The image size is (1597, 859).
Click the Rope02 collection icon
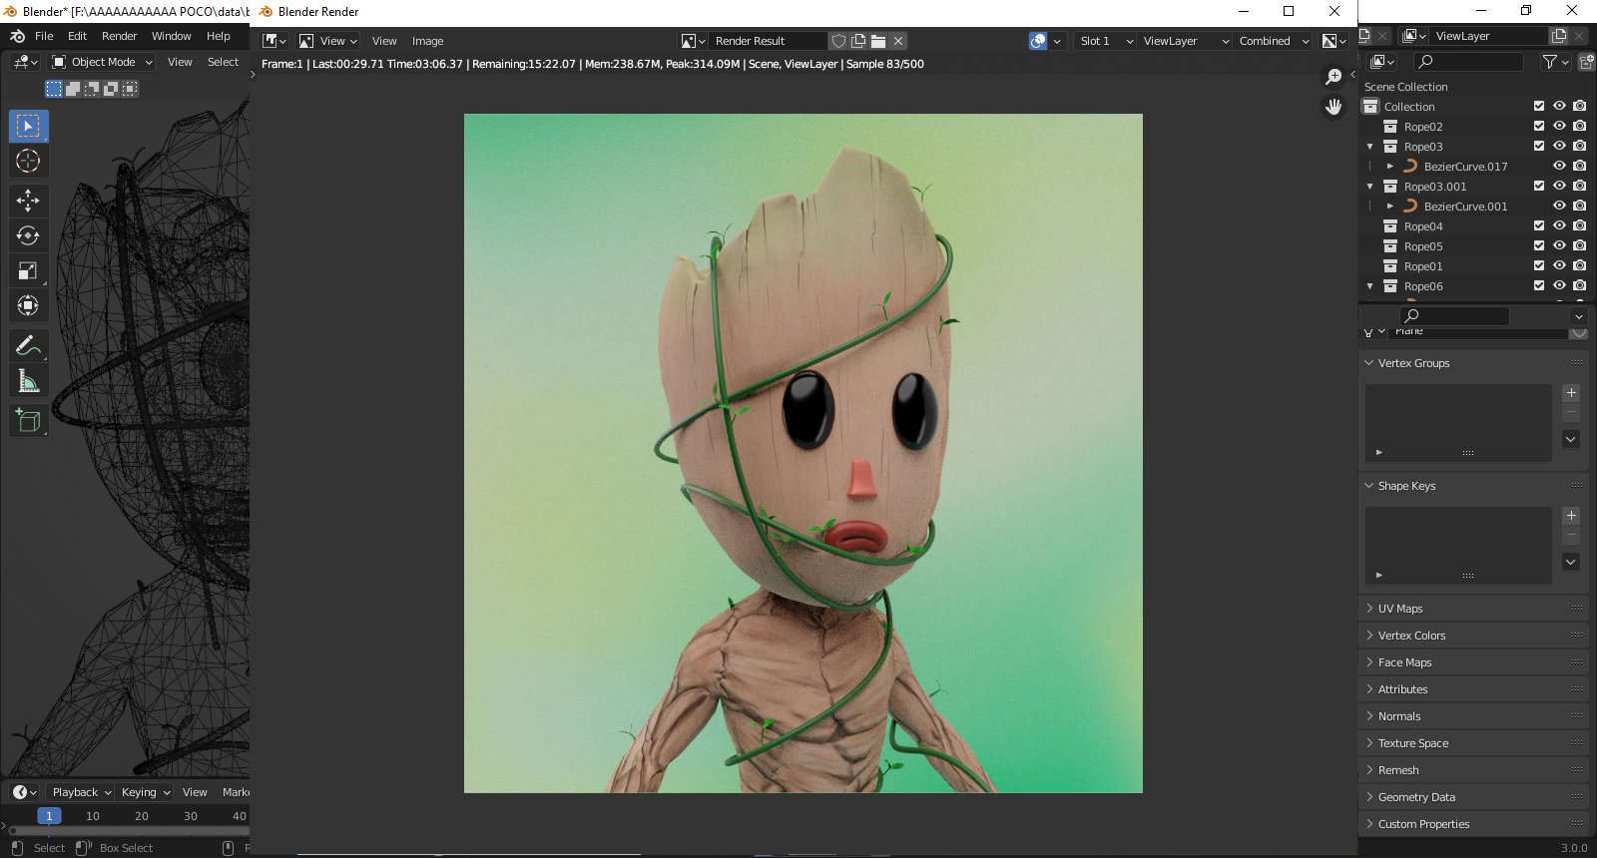[x=1390, y=127]
